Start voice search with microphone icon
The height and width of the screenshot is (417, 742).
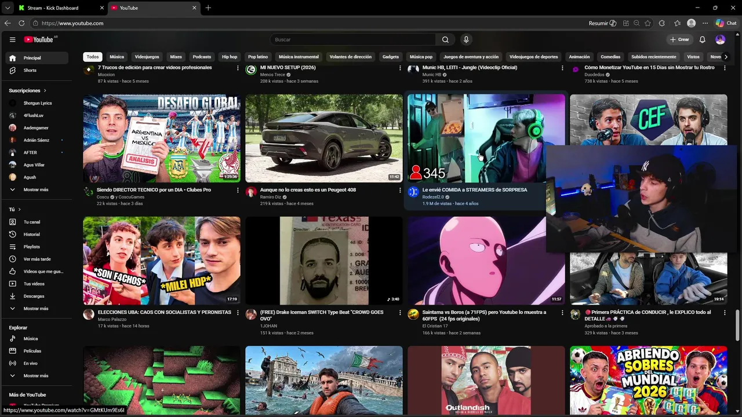(466, 39)
